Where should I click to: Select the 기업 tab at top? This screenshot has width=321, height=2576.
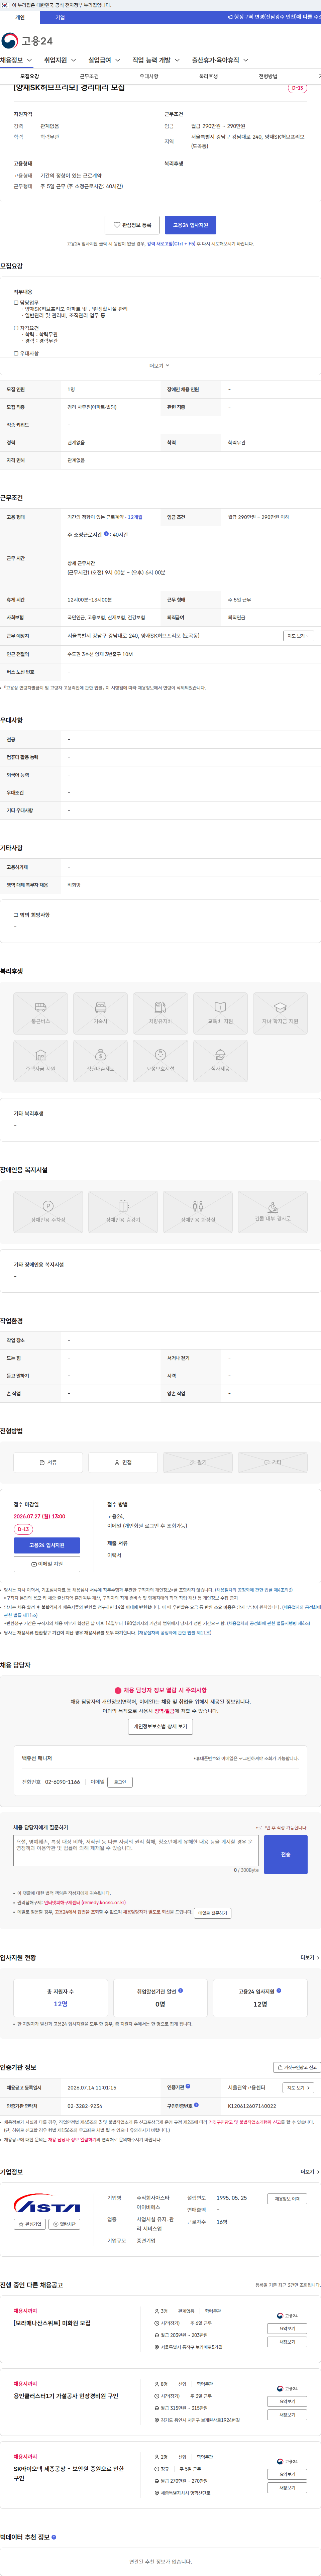tap(60, 17)
